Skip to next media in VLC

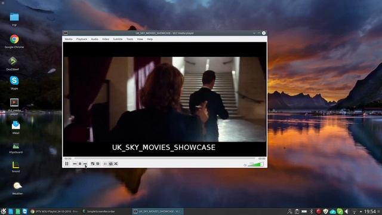(85, 164)
